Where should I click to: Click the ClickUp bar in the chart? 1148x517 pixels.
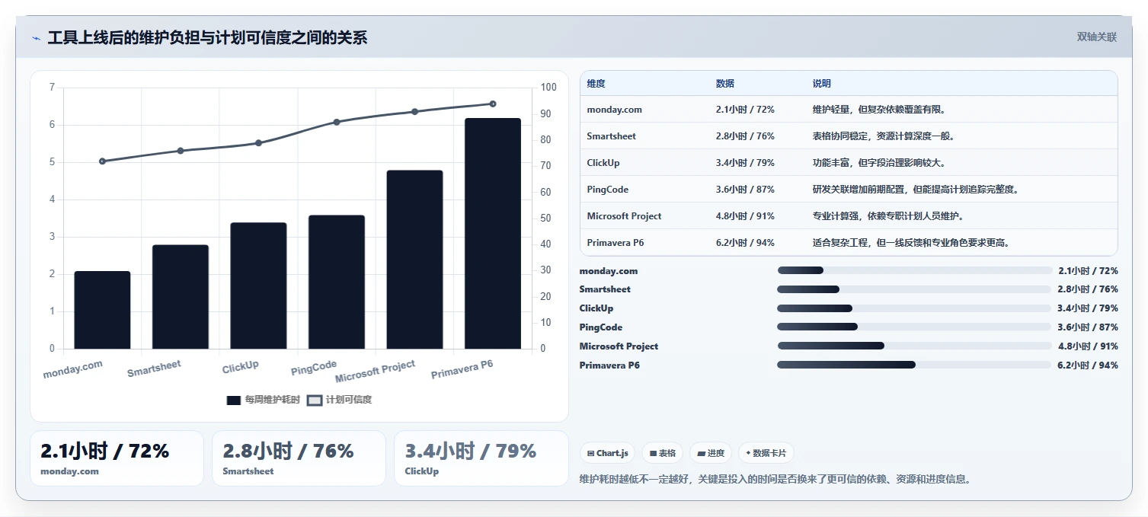pyautogui.click(x=258, y=286)
